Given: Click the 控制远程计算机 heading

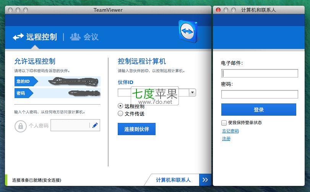Looking at the screenshot, I should pyautogui.click(x=142, y=61).
